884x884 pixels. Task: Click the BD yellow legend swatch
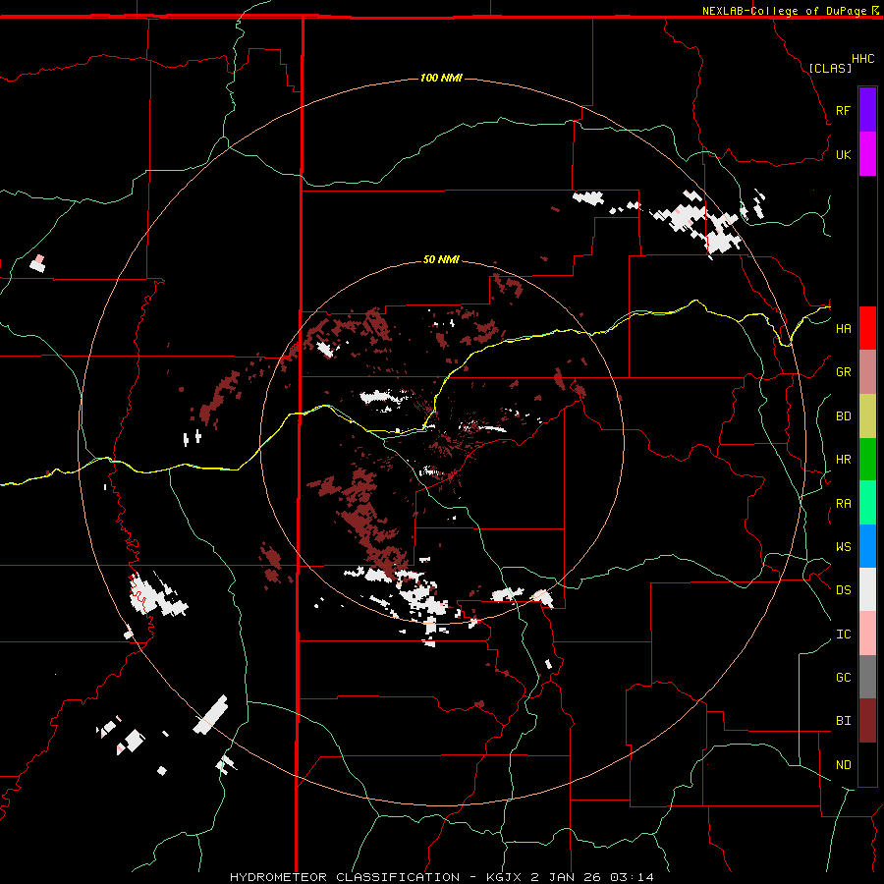(x=867, y=416)
